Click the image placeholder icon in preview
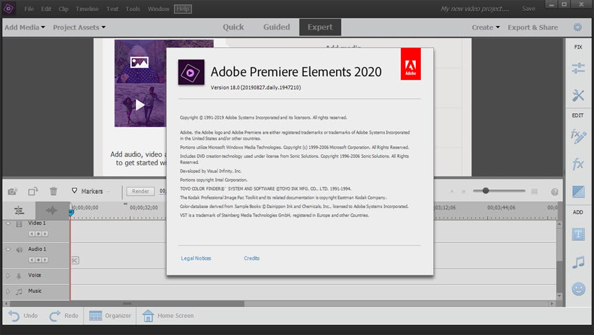 pyautogui.click(x=139, y=62)
